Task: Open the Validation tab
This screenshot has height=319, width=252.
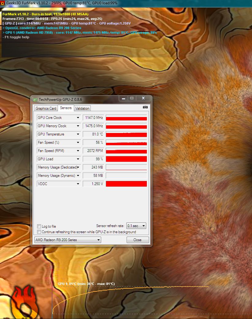Action: coord(82,108)
